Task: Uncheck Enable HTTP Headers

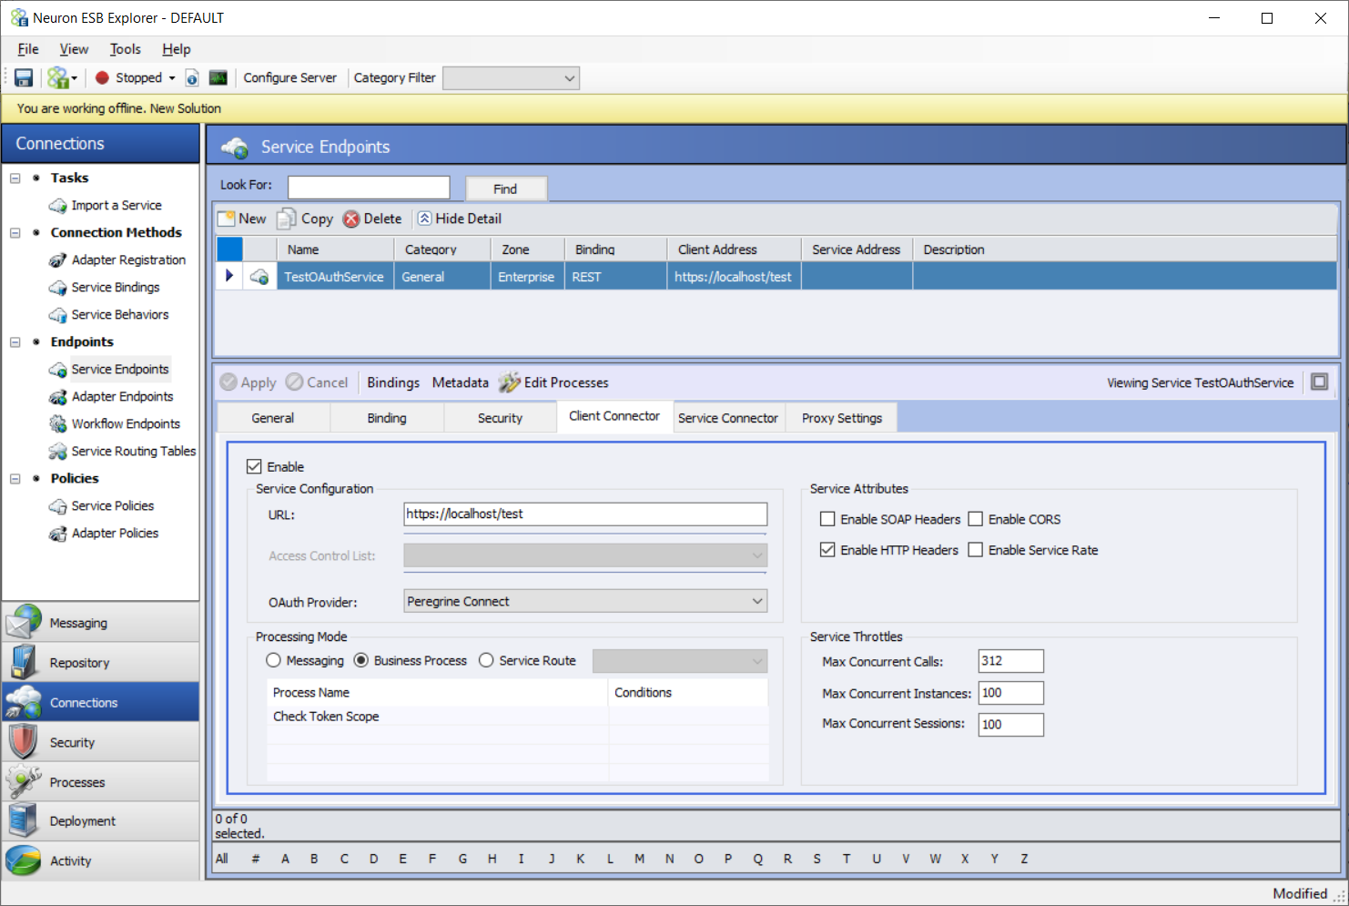Action: click(x=827, y=550)
